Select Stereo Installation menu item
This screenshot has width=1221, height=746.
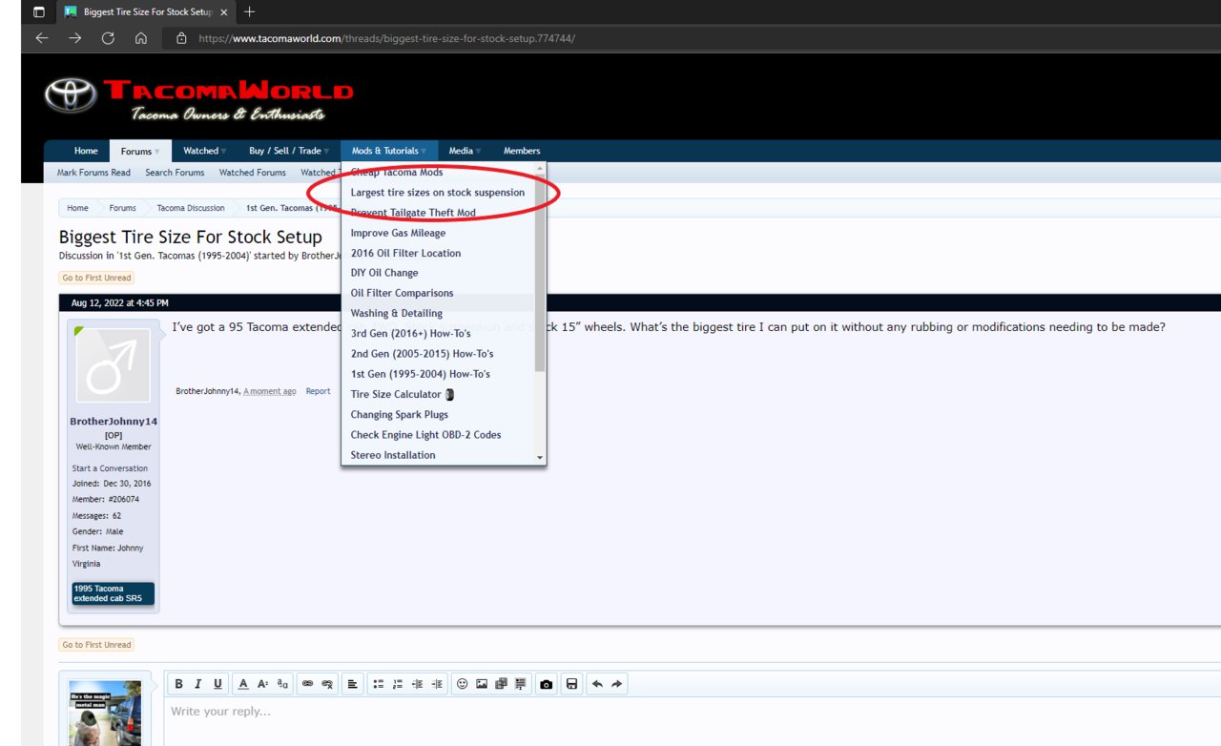click(x=393, y=455)
